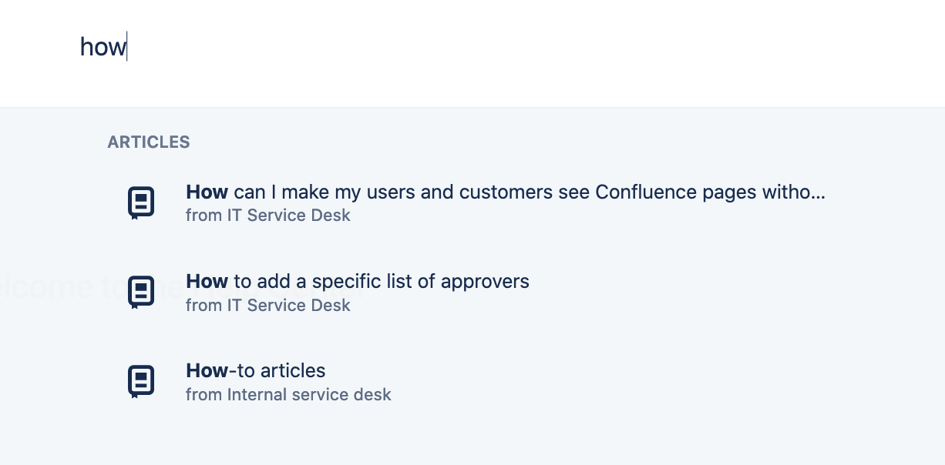
Task: Click the bold "How" in the approvers result
Action: 207,281
